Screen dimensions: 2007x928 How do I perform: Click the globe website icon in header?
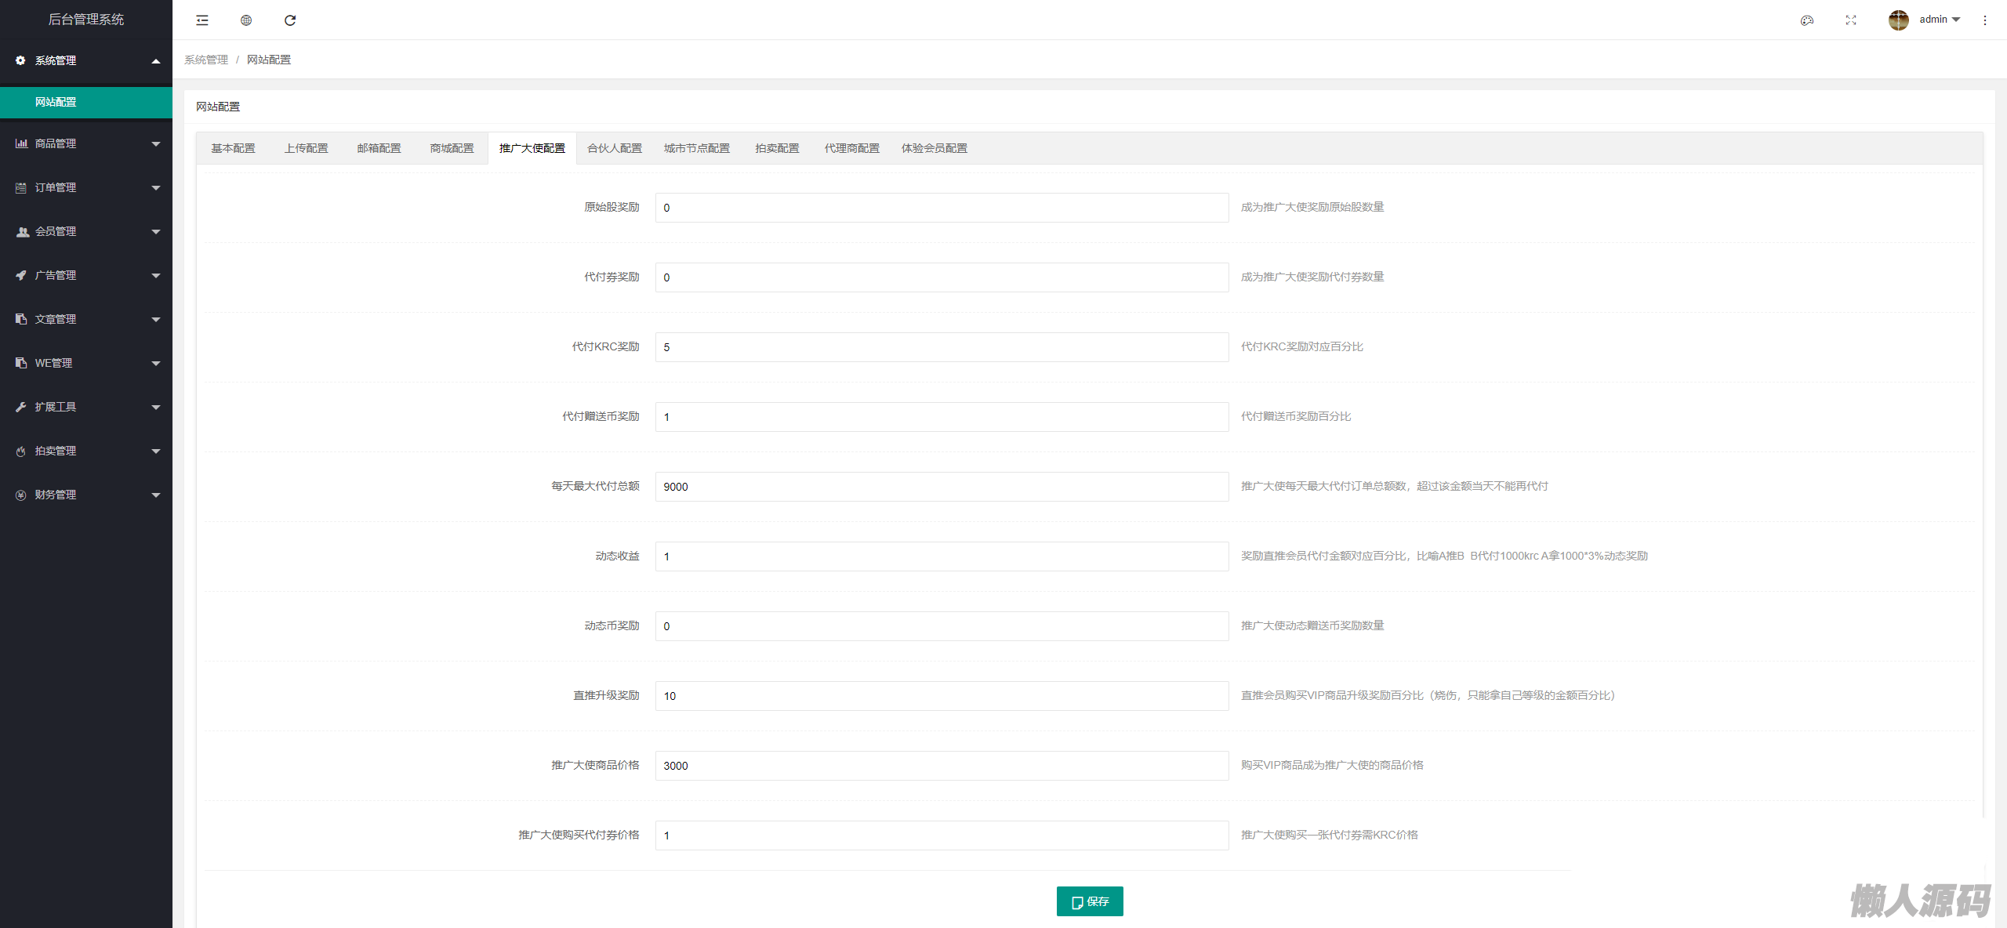click(246, 20)
